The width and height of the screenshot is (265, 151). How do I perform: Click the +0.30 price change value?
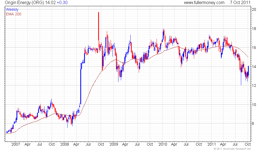pos(62,2)
